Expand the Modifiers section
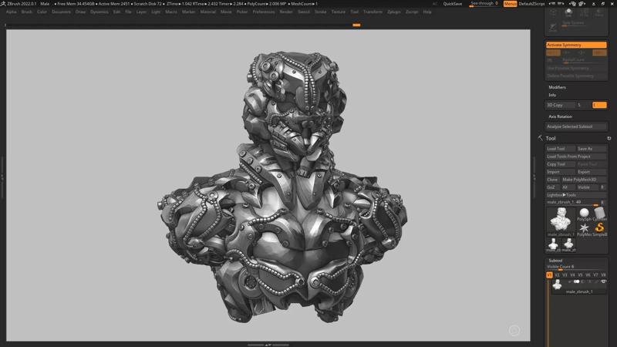This screenshot has width=617, height=347. [x=557, y=87]
